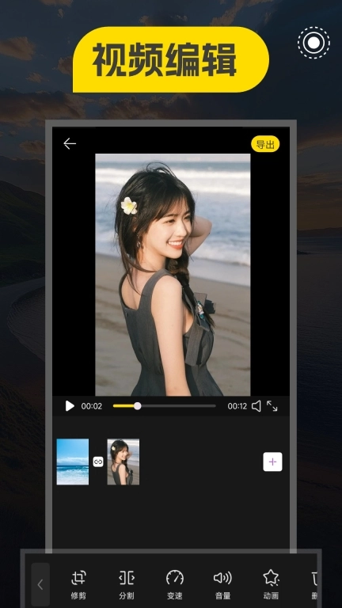Open the 音量 volume tool

[222, 585]
